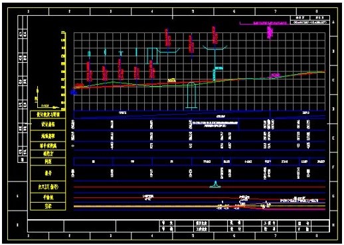Select the cyan rectangular box structure in the grid

pos(152,56)
